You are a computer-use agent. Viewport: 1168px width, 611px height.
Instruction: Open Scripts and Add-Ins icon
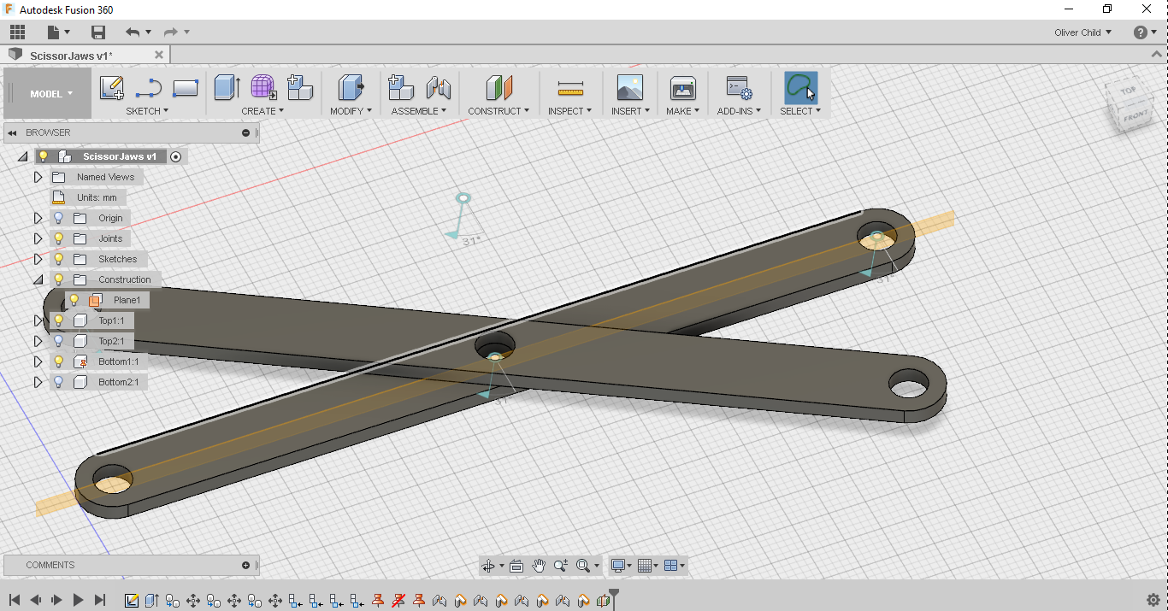pos(739,88)
